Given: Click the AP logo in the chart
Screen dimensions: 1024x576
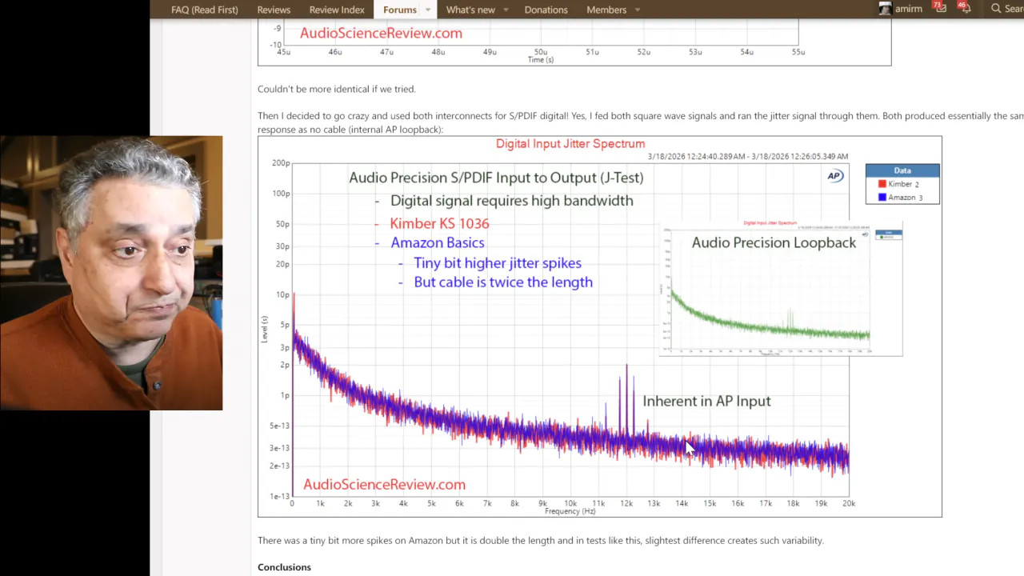Looking at the screenshot, I should click(x=835, y=176).
